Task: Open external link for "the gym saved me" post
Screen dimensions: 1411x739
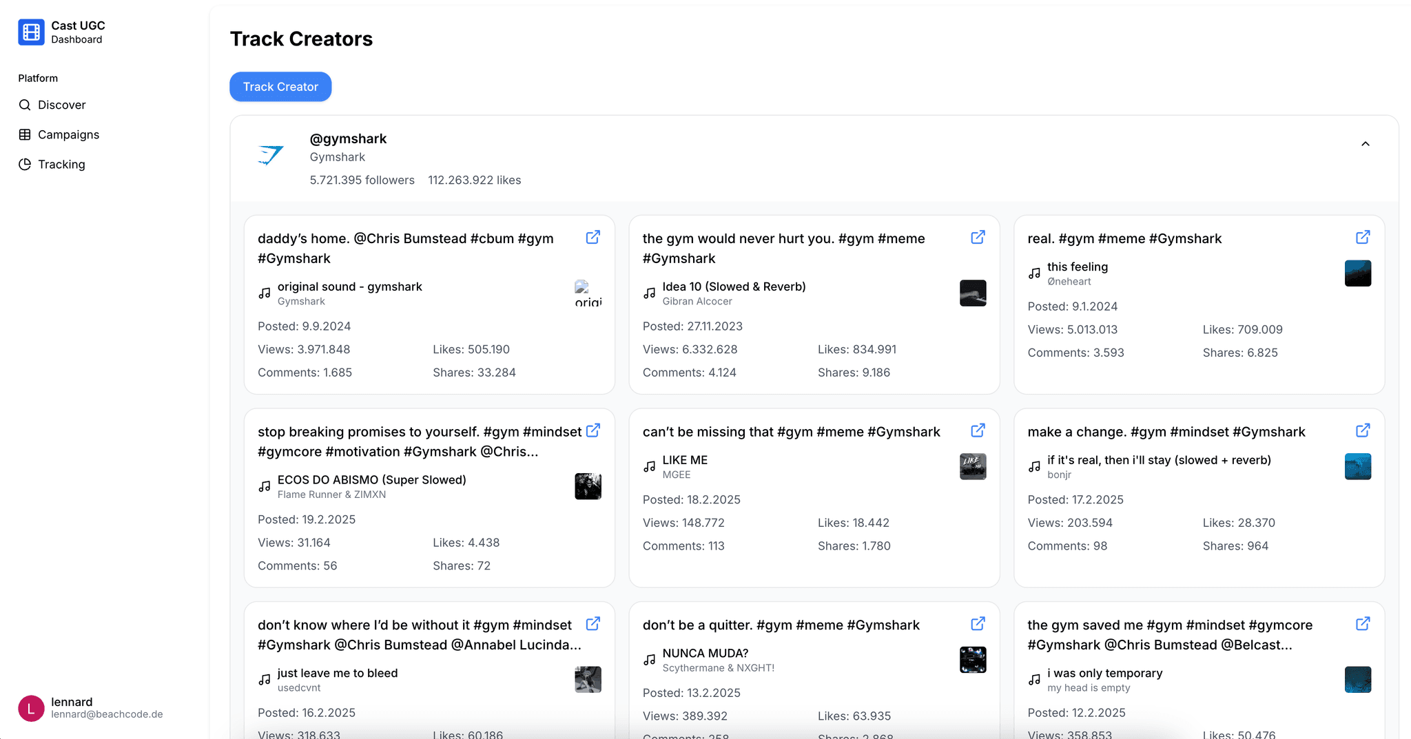Action: pos(1363,623)
